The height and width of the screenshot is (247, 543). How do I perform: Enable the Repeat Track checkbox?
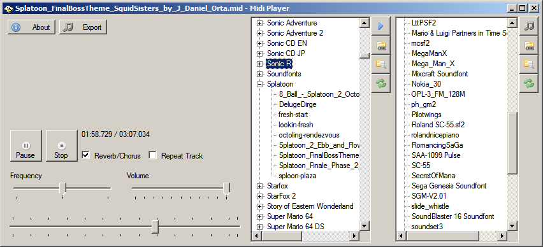click(x=152, y=155)
